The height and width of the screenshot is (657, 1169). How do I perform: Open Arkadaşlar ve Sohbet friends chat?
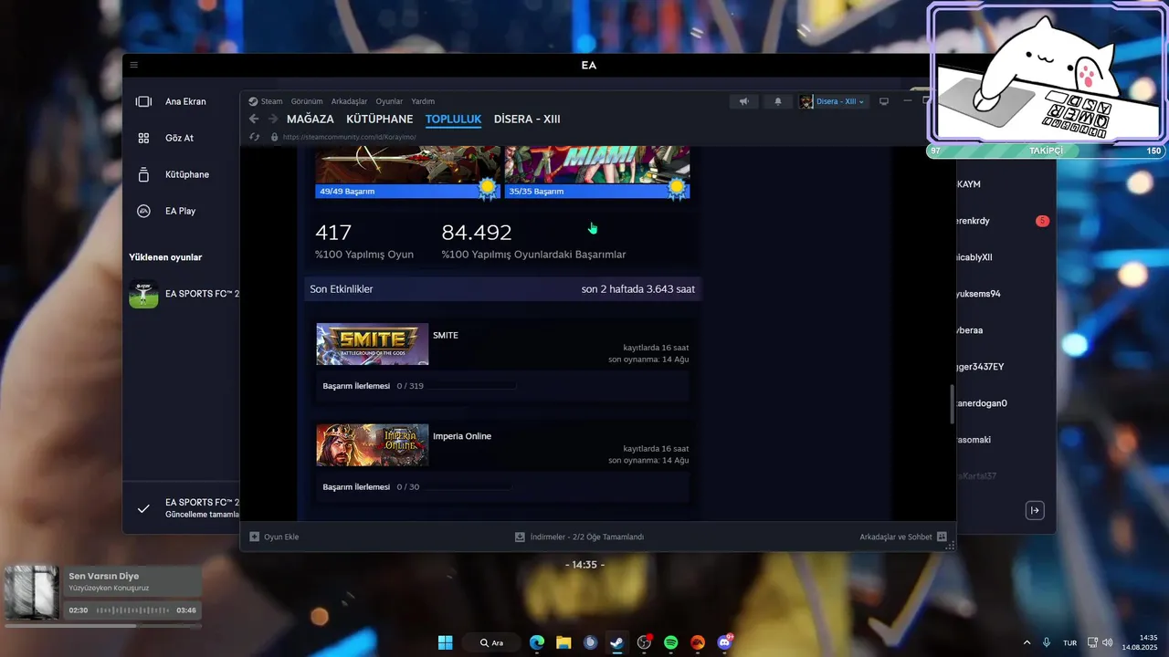(x=903, y=537)
